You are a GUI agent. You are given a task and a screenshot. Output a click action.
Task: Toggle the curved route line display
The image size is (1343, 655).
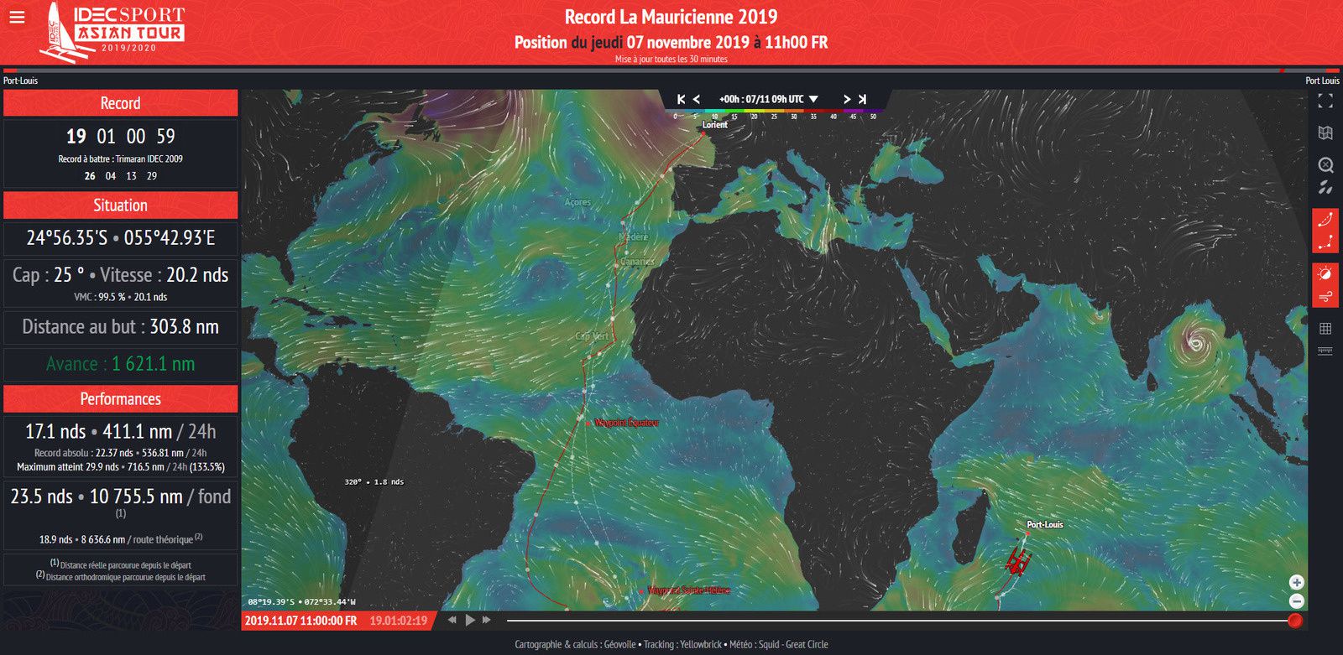click(1325, 221)
